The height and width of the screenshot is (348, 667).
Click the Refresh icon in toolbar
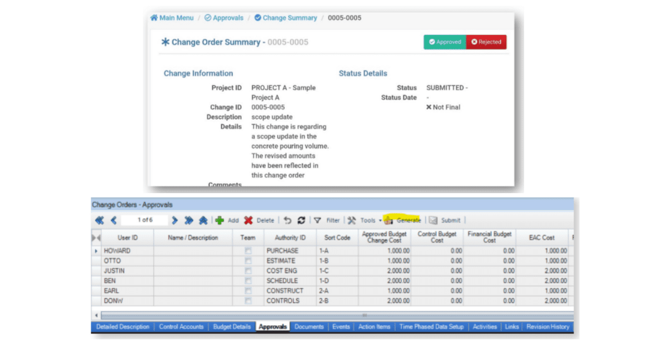coord(301,220)
